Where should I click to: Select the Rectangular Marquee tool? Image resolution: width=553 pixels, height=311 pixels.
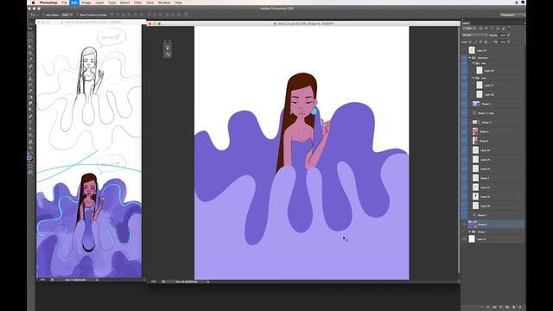coord(30,35)
